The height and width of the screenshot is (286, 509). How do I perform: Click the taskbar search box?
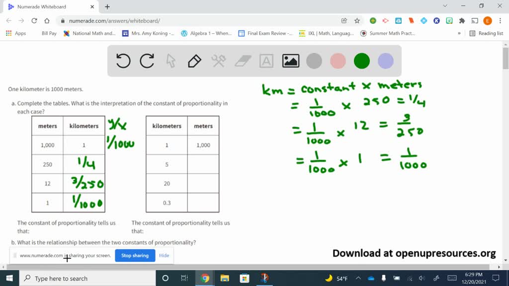87,278
